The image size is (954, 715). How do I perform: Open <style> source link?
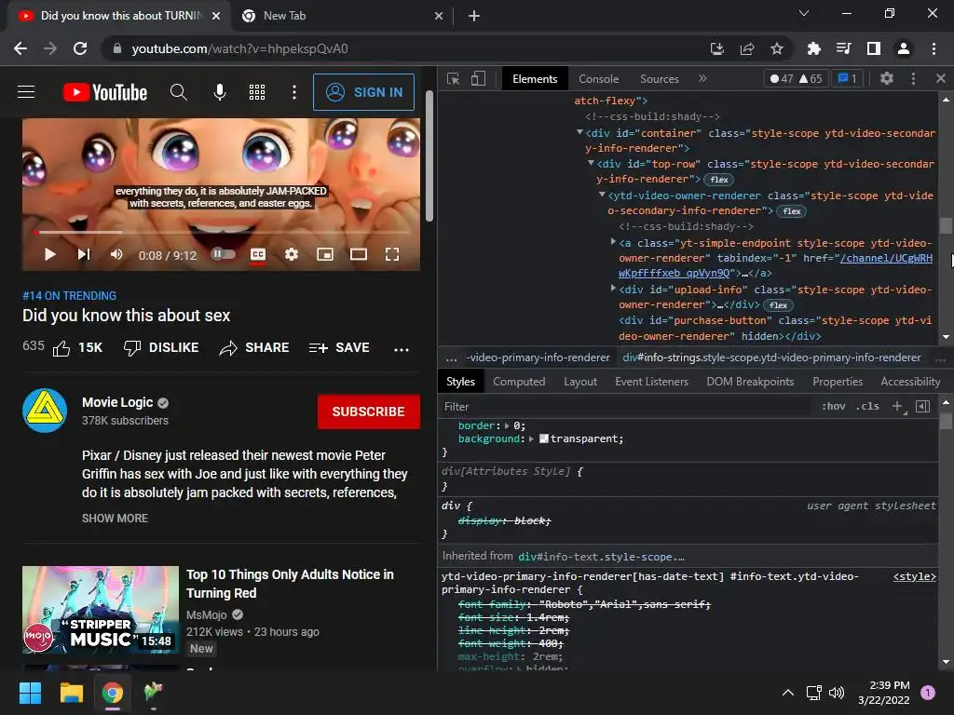click(x=915, y=576)
